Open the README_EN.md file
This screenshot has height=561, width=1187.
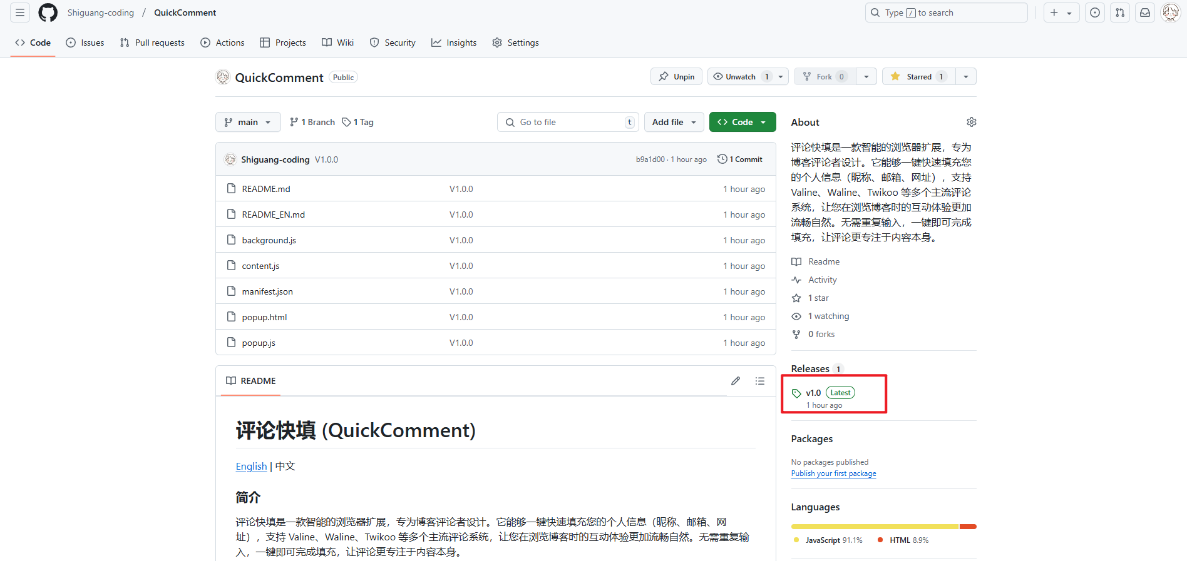point(274,215)
